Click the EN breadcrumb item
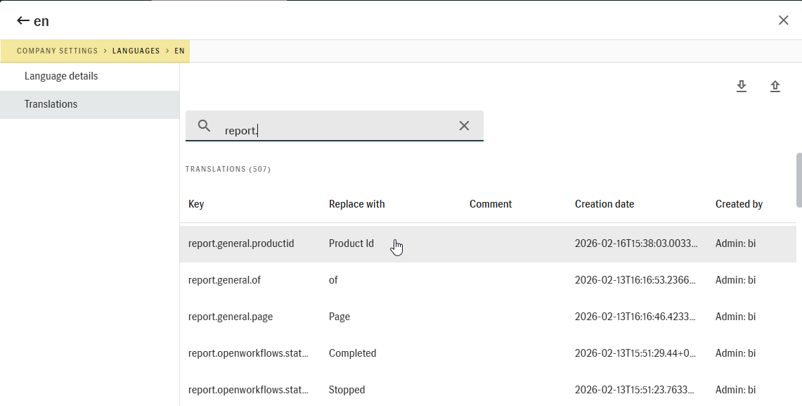The height and width of the screenshot is (406, 802). pos(180,51)
